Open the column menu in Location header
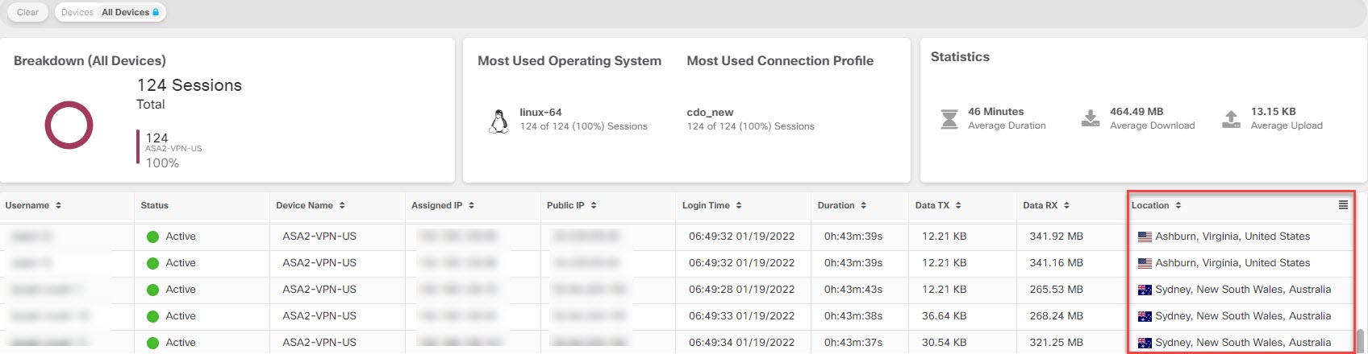Image resolution: width=1368 pixels, height=354 pixels. coord(1343,205)
